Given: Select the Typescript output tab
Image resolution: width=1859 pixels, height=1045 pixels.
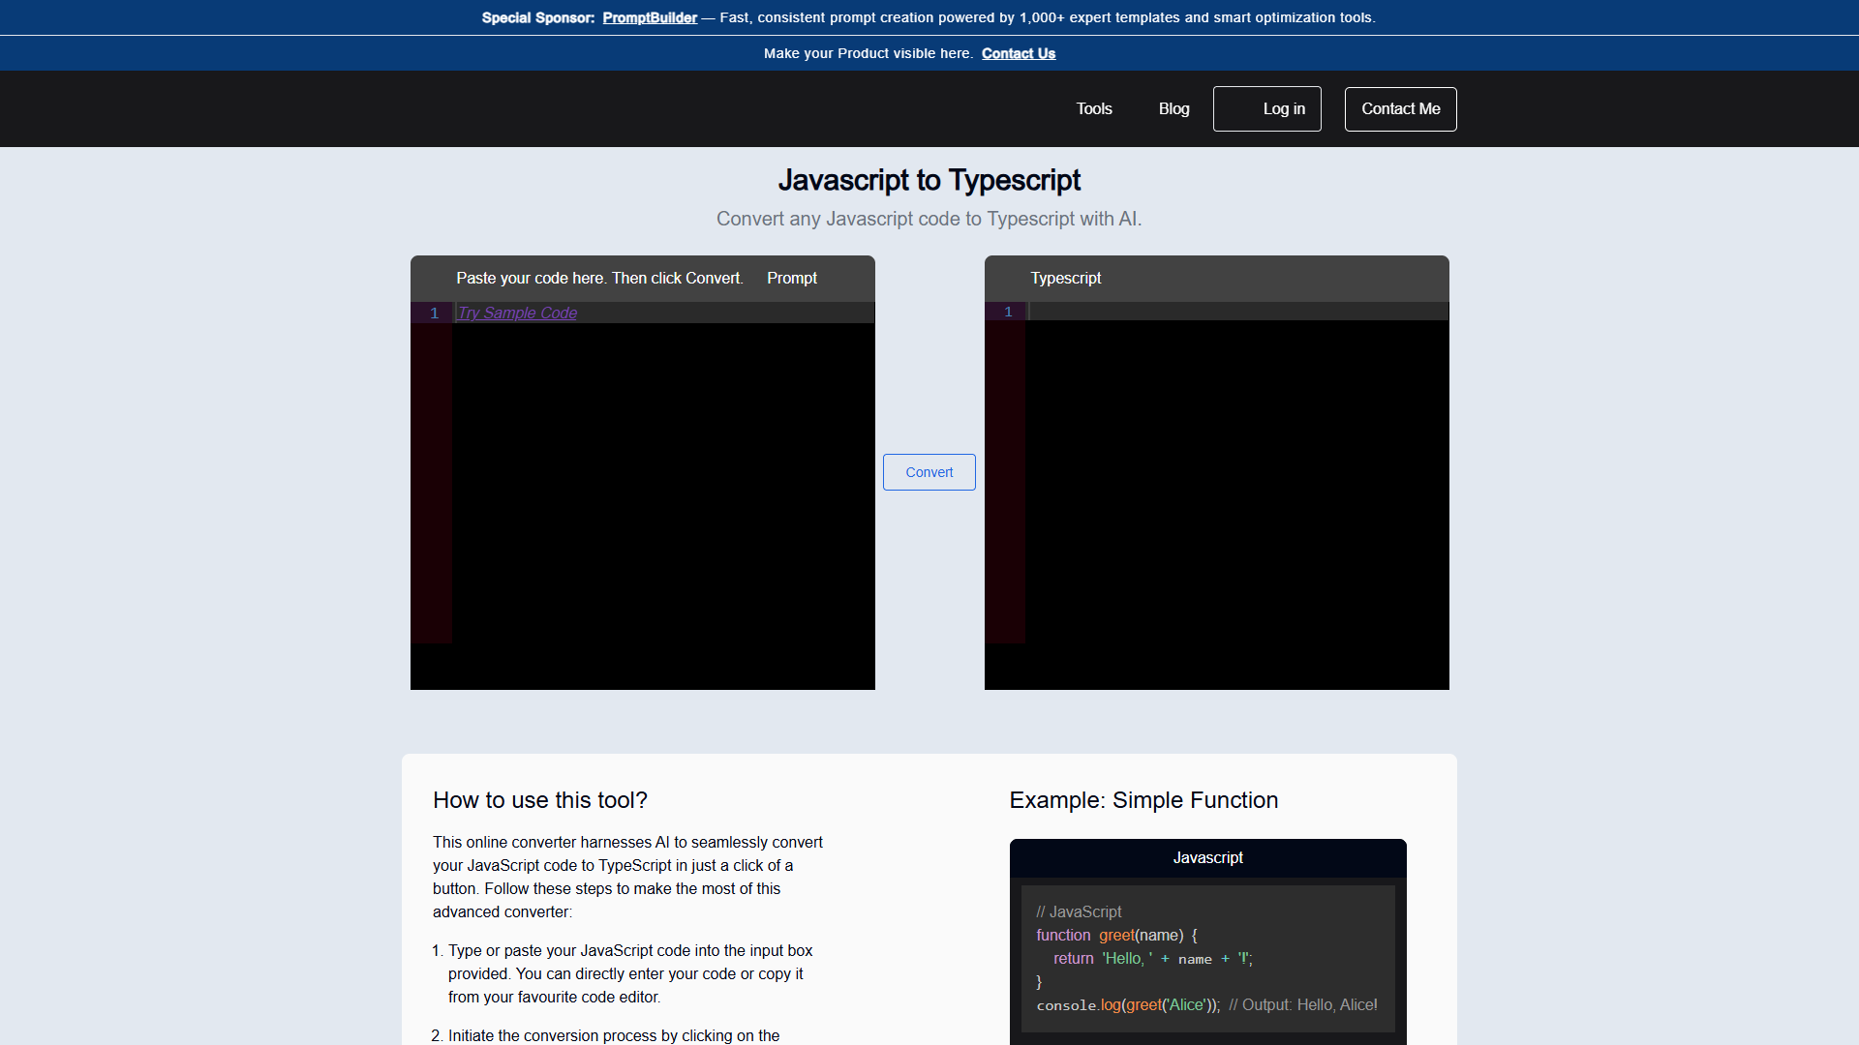Looking at the screenshot, I should pos(1065,278).
